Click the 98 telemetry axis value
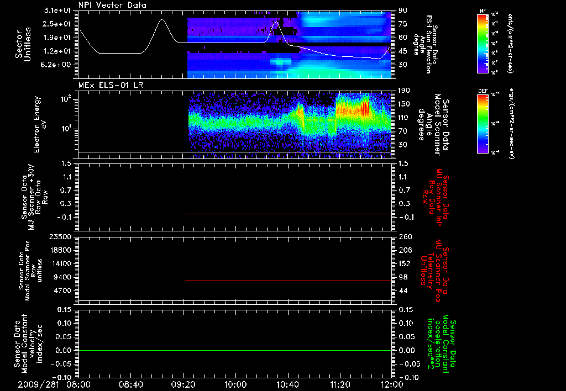The width and height of the screenshot is (566, 391). pos(403,277)
